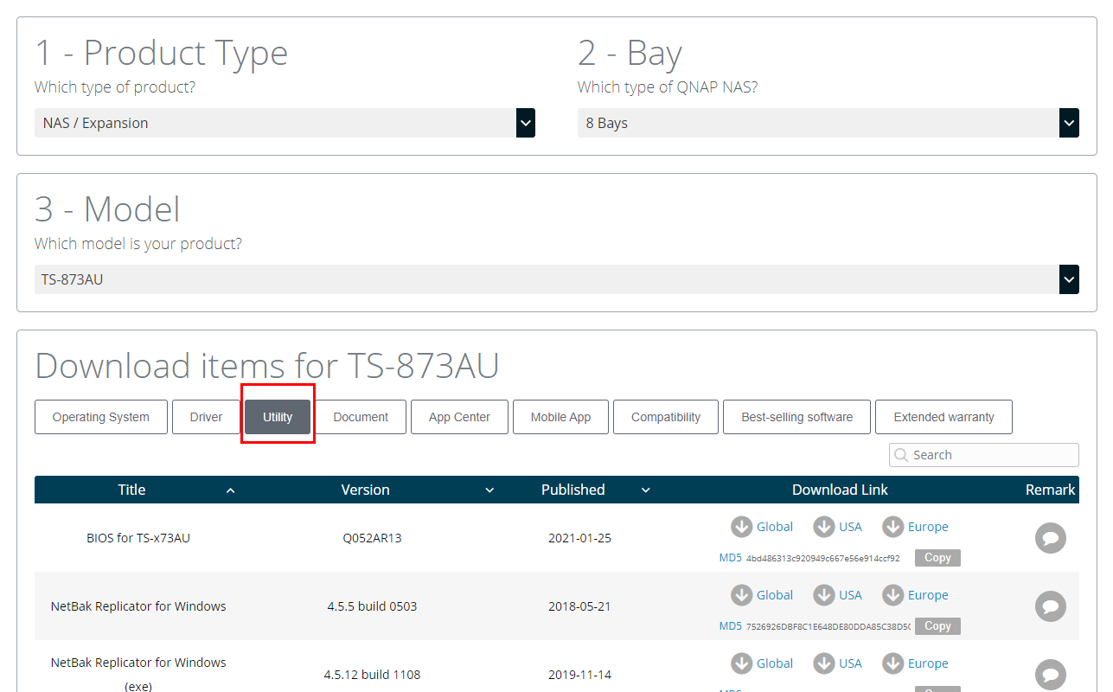Sort by Version column chevron

coord(489,490)
